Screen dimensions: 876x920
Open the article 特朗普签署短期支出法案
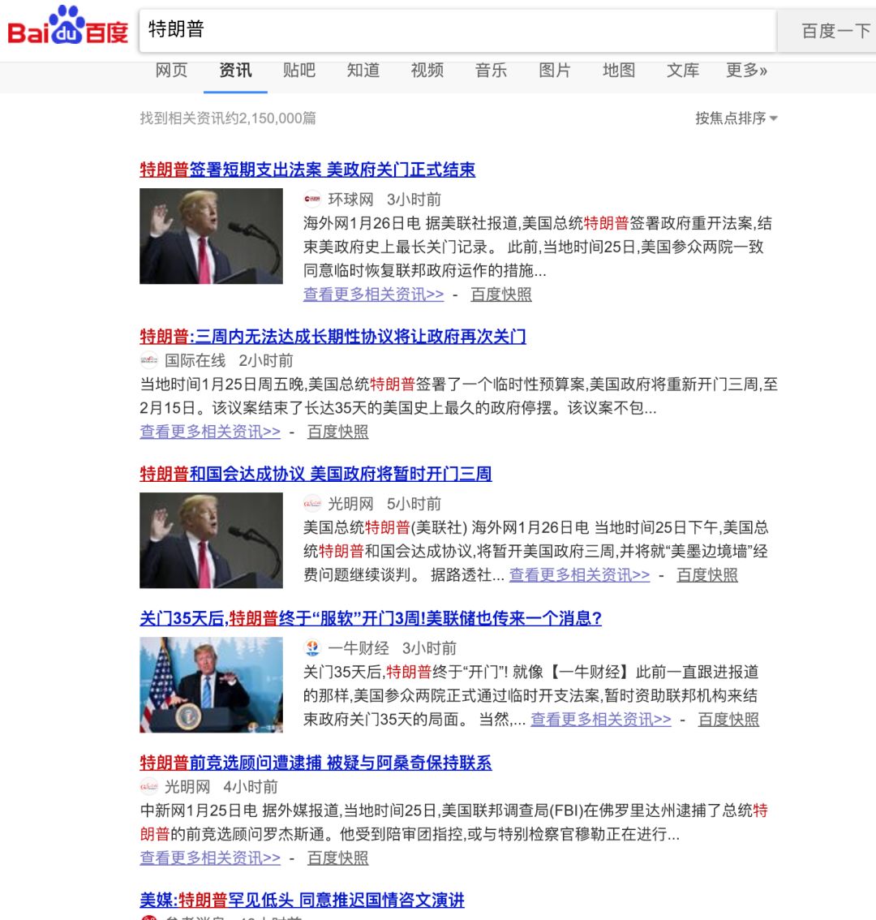pos(308,170)
